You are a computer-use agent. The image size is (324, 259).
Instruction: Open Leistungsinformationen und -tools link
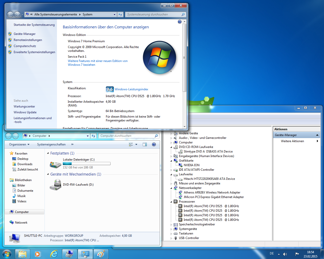click(x=33, y=120)
